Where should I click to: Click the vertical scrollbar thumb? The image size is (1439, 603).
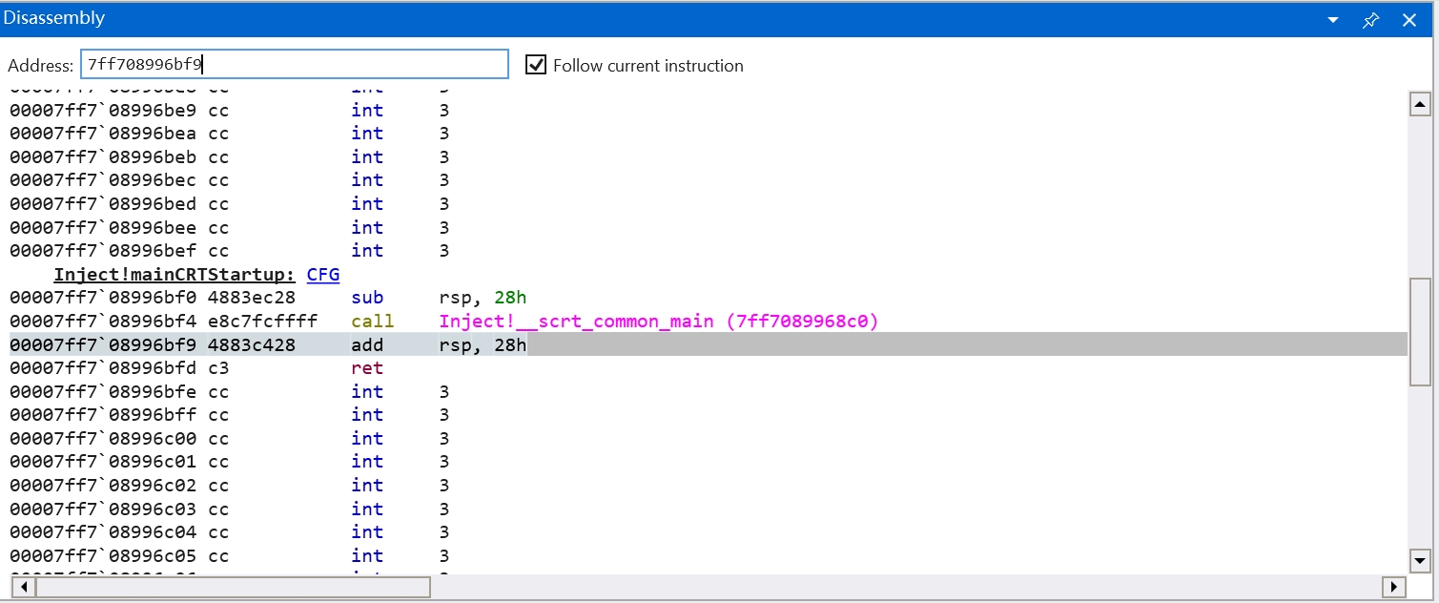coord(1419,331)
